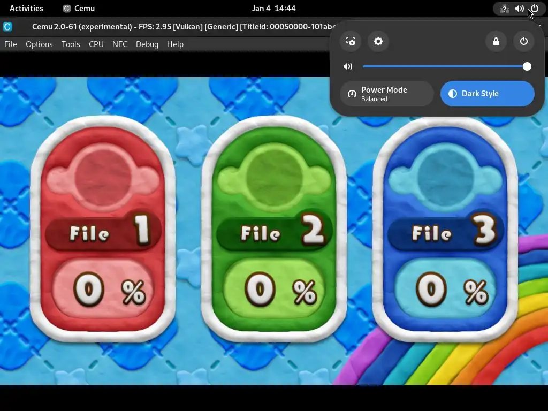Open the Tools menu
Screen dimensions: 548x411
[x=71, y=44]
